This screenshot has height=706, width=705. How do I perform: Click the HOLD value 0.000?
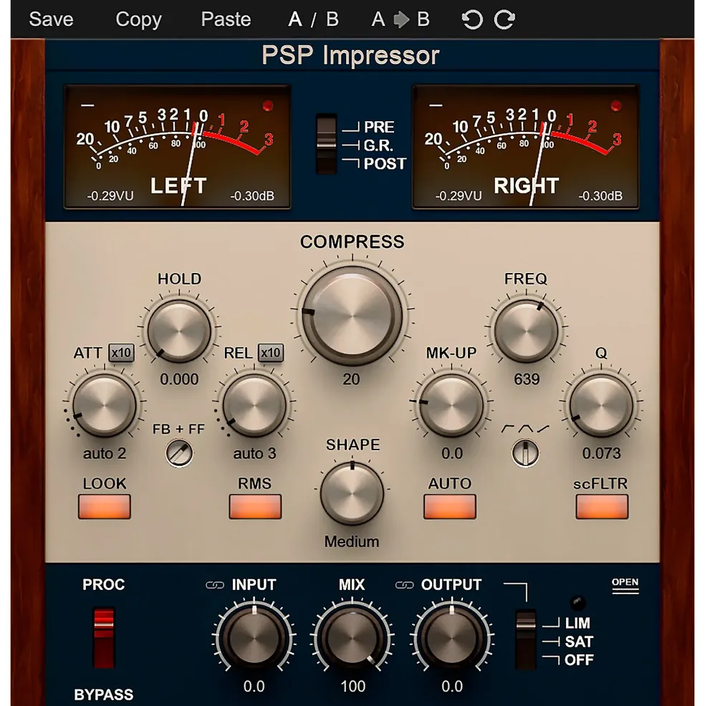click(x=179, y=379)
